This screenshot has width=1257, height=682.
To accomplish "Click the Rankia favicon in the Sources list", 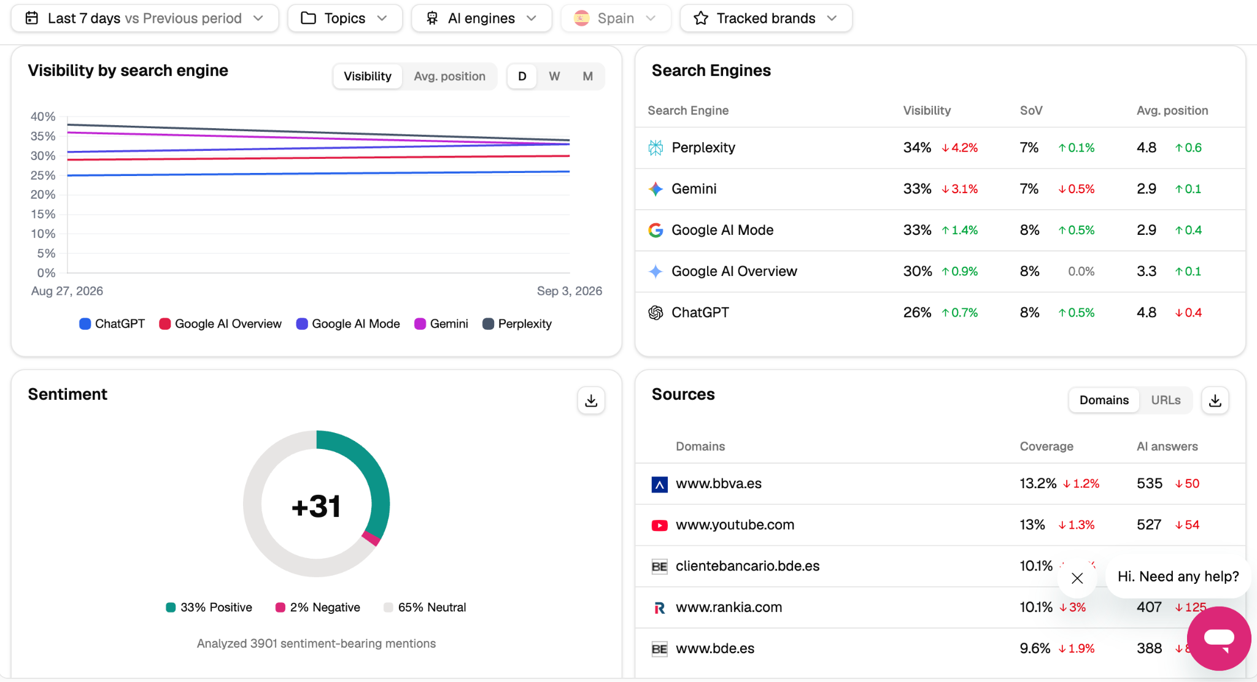I will (659, 608).
